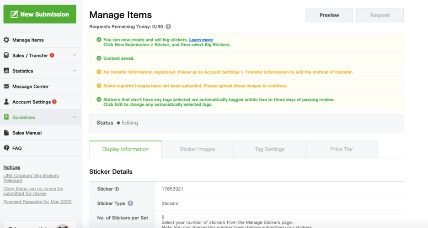Viewport: 428px width, 228px height.
Task: Click the Sticker ID value 17653921
Action: (x=172, y=189)
